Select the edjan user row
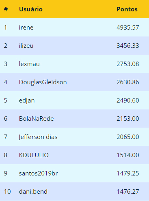 tap(74, 100)
